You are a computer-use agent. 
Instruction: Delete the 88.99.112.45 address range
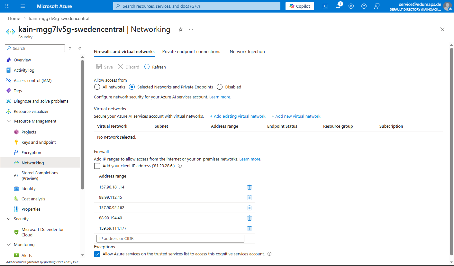249,197
